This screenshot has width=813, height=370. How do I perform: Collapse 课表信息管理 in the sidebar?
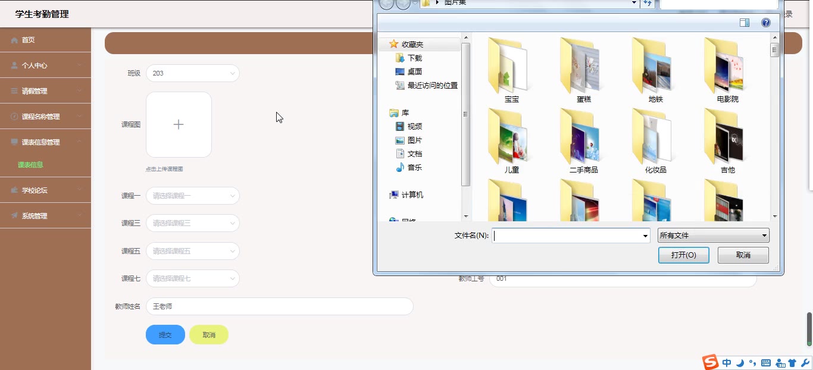click(x=45, y=142)
